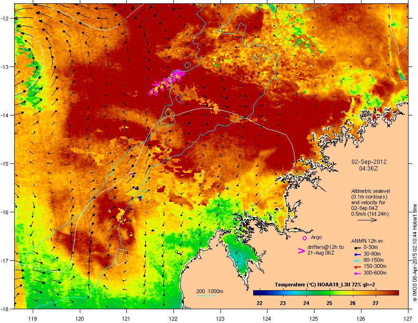Click the magenta 300-600m ANMN arrow symbol
The width and height of the screenshot is (418, 323).
point(358,274)
